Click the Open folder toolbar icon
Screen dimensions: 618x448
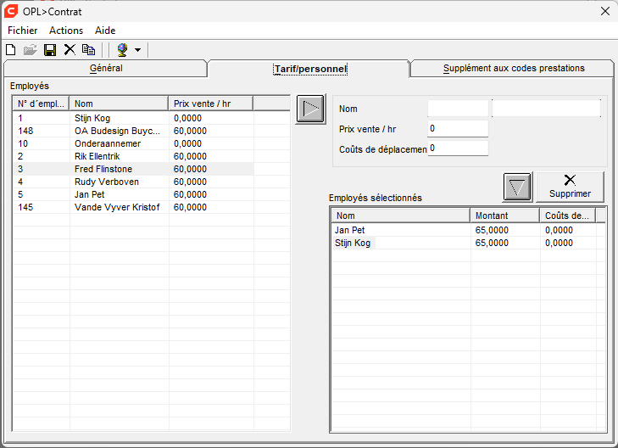pos(30,50)
